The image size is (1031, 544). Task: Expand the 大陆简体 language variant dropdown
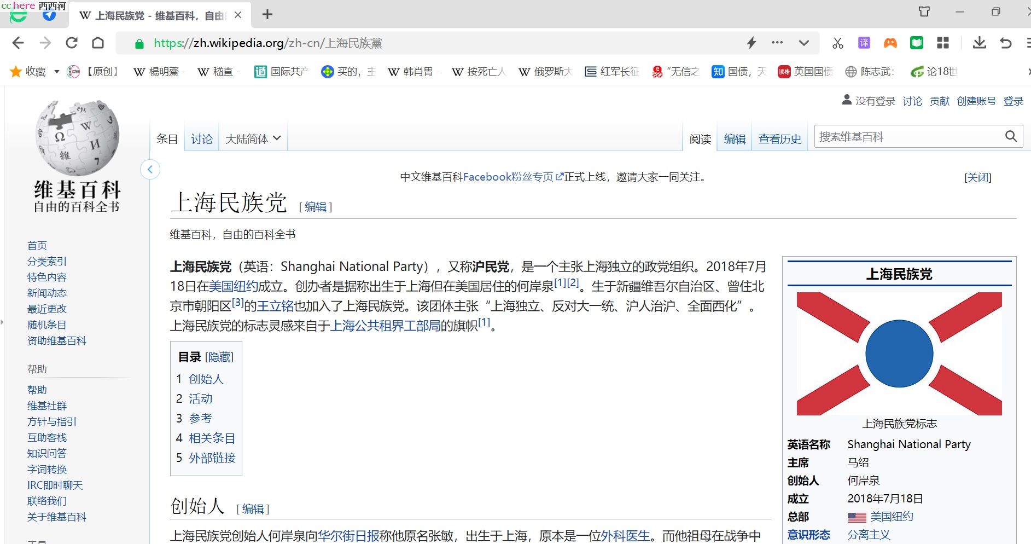click(253, 139)
